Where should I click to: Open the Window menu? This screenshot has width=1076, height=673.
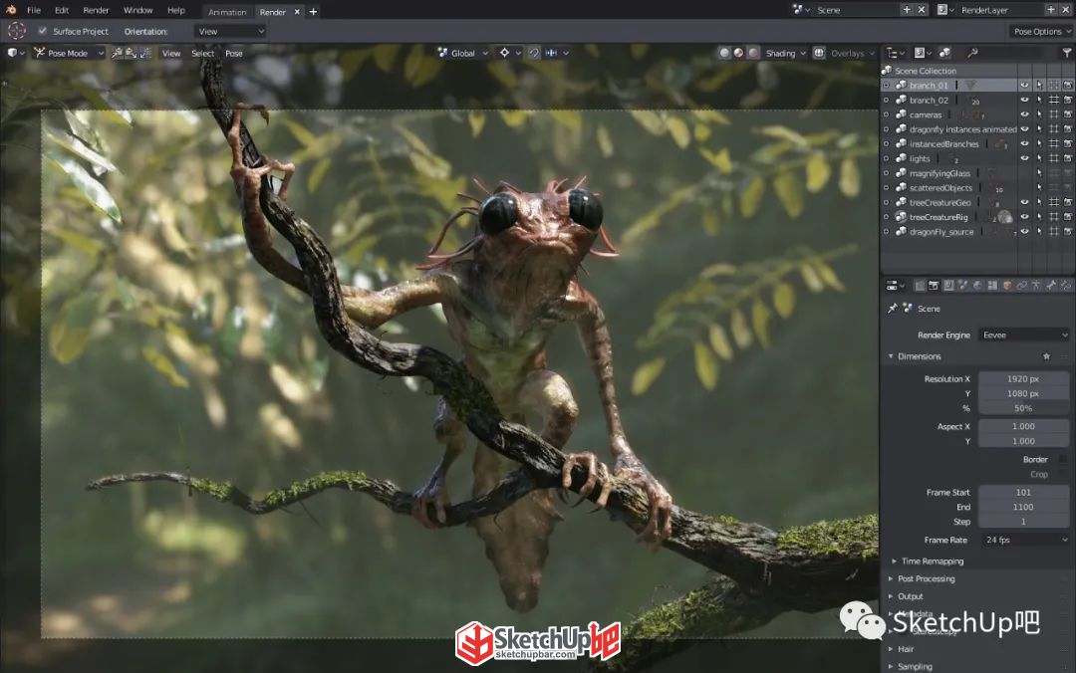[137, 10]
